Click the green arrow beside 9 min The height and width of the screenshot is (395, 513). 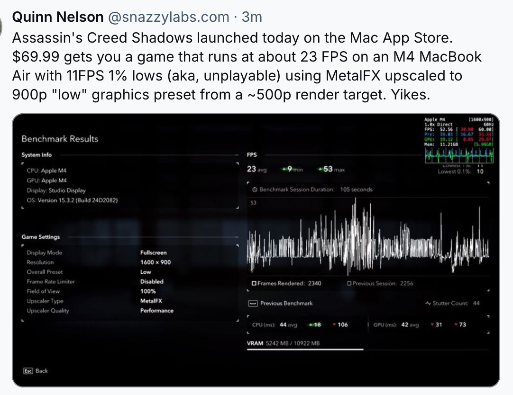284,170
